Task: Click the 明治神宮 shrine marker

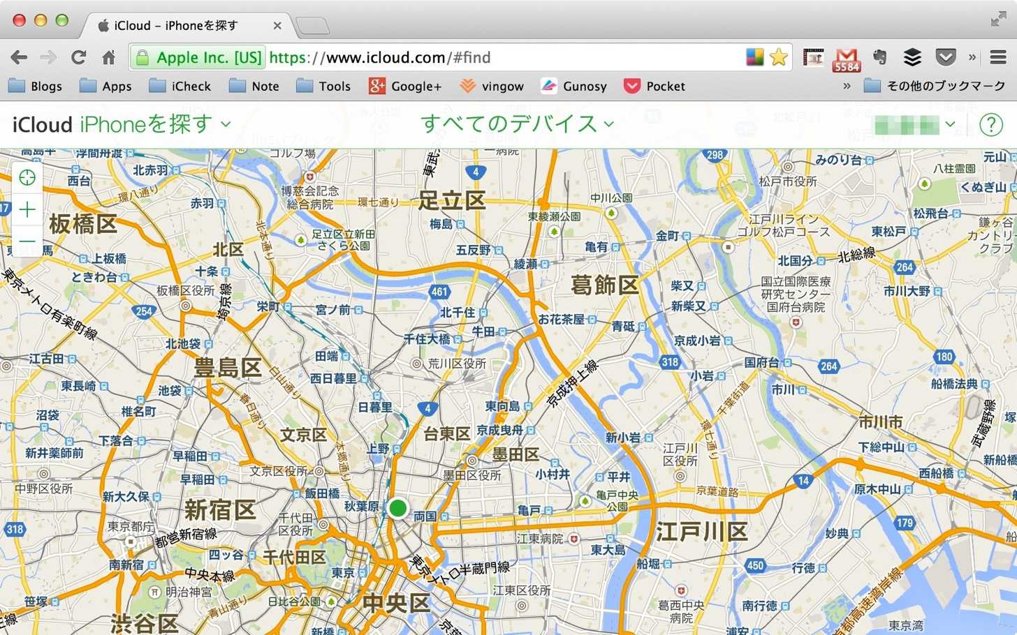Action: [155, 592]
